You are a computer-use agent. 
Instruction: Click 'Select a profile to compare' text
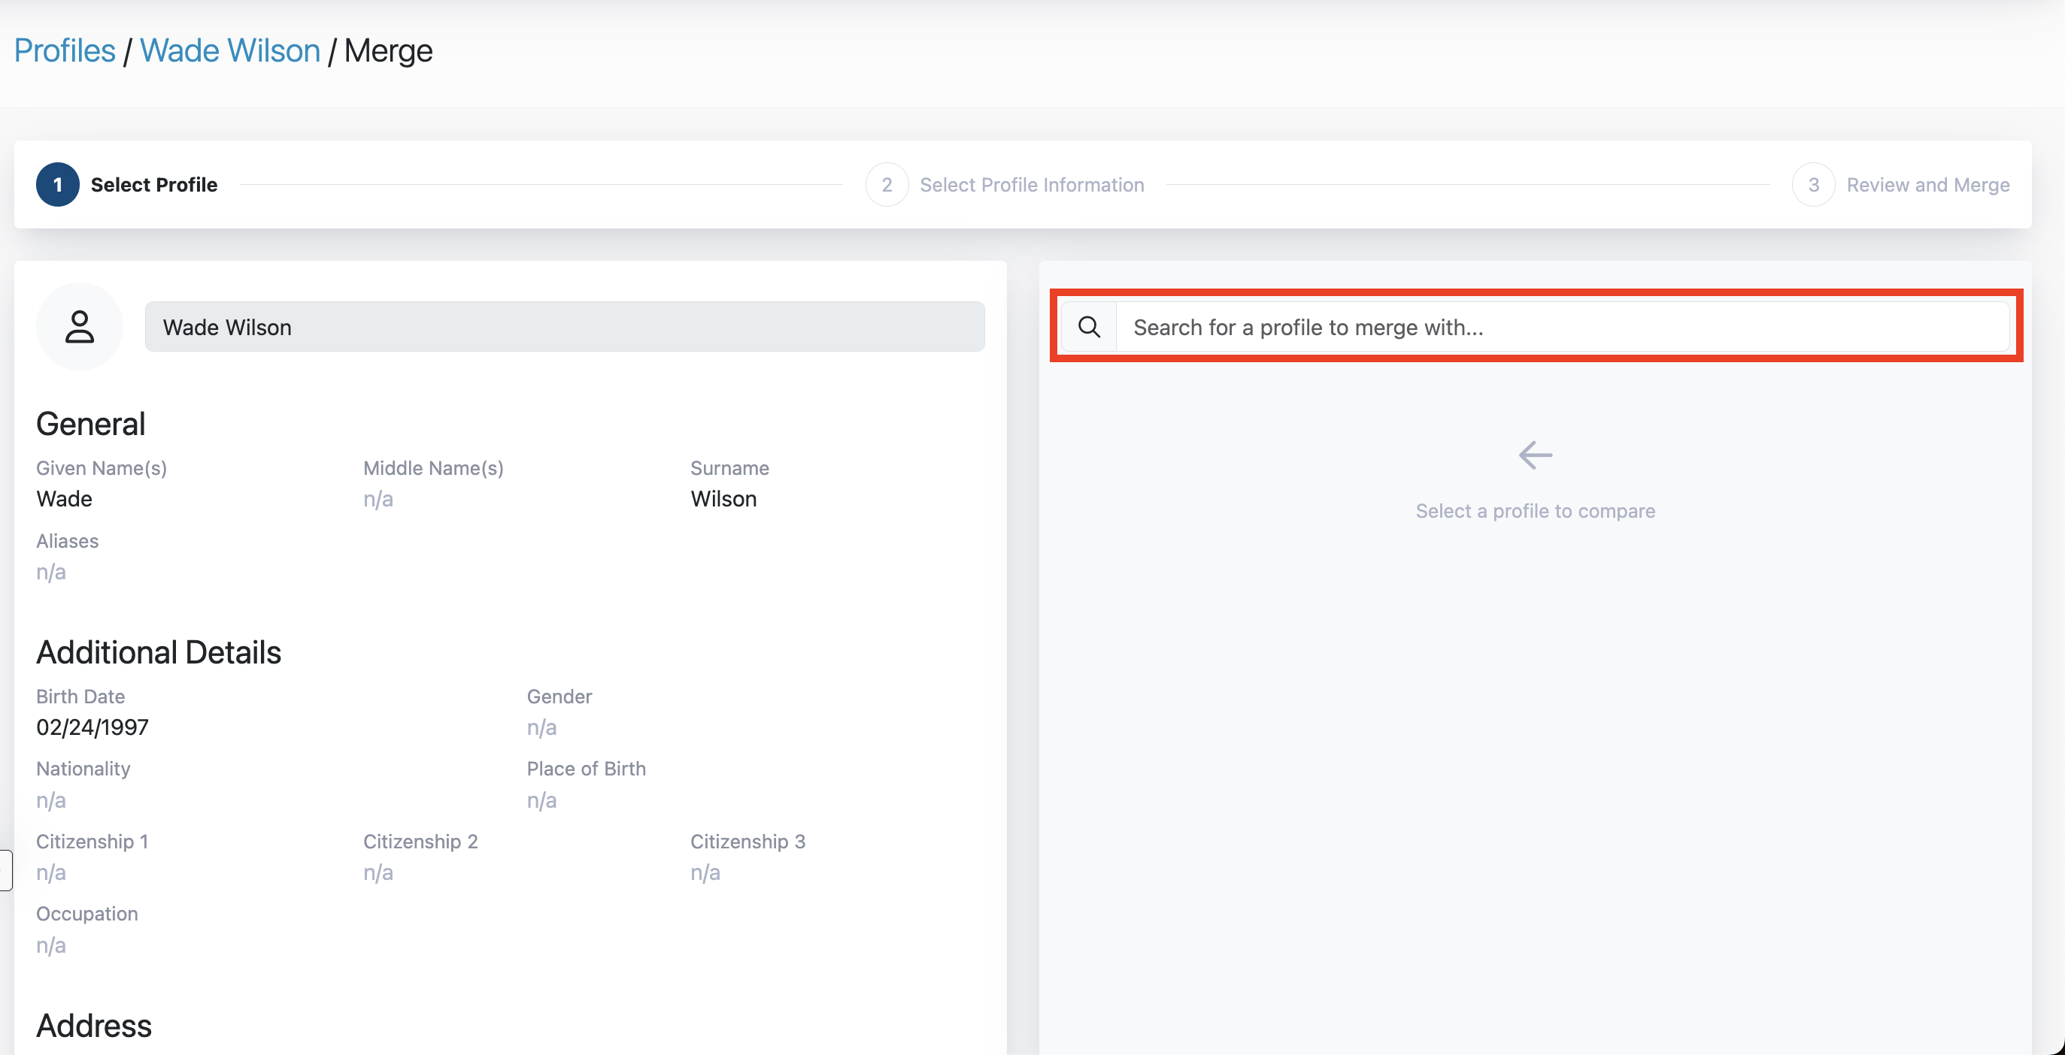coord(1534,511)
